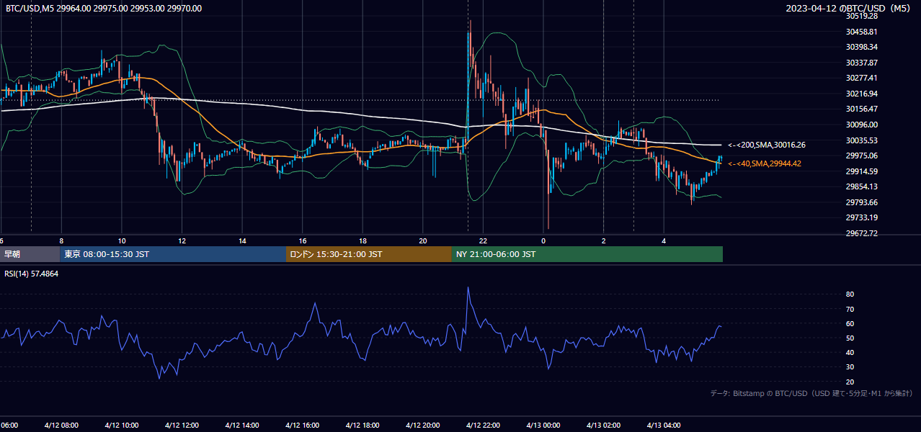Click hour label 20 under price chart

(423, 241)
